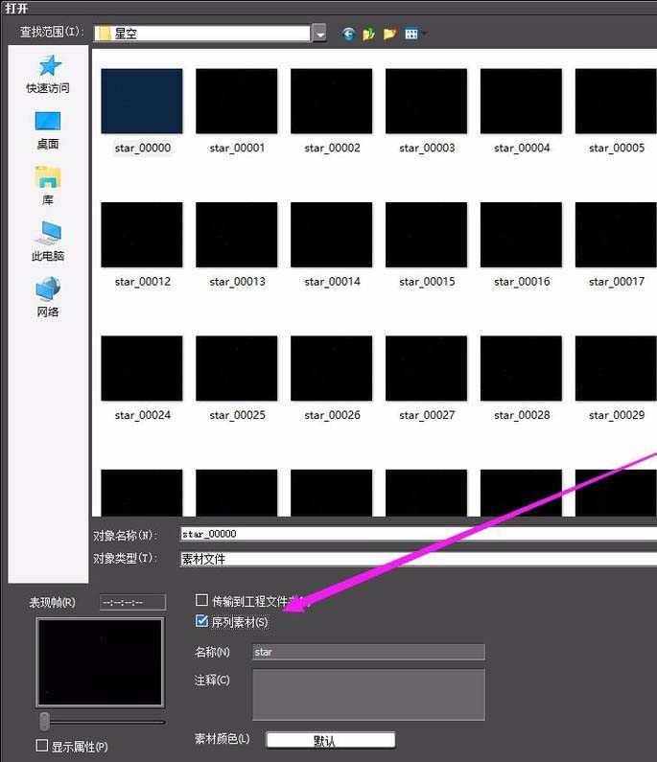Click the star_00015 file name label
This screenshot has height=762, width=657.
427,282
